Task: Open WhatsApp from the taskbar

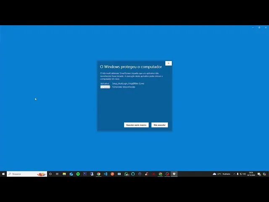Action: pos(126,174)
